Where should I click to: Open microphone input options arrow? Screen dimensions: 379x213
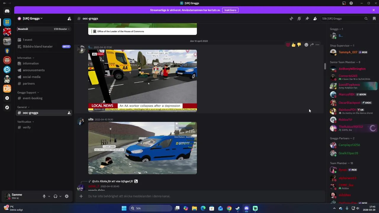[49, 196]
